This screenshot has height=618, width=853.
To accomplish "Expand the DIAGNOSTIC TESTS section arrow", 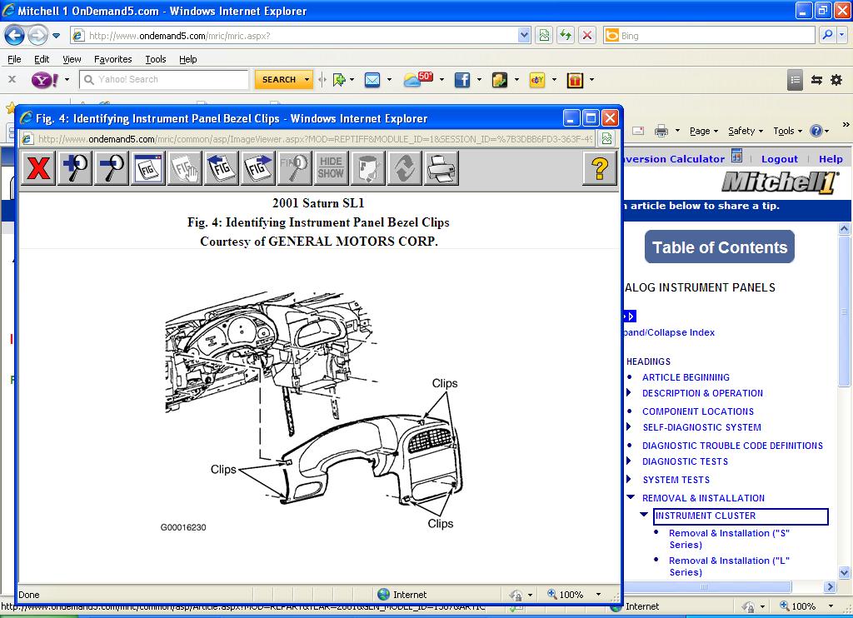I will (x=630, y=461).
